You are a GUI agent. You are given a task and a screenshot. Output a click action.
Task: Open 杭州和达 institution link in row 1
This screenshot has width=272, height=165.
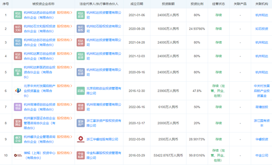tap(262, 15)
